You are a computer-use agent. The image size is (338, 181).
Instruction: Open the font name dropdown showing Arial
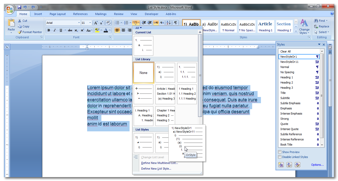(79, 23)
